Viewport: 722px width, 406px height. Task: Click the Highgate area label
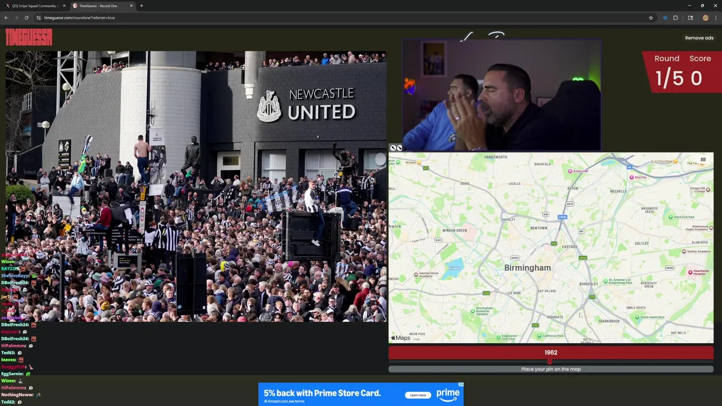click(x=555, y=317)
